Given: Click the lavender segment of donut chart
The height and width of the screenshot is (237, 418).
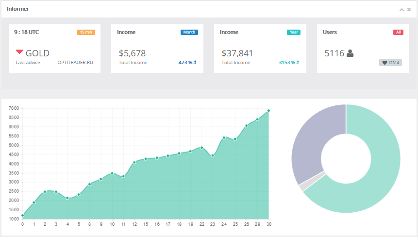Looking at the screenshot, I should click(x=312, y=138).
